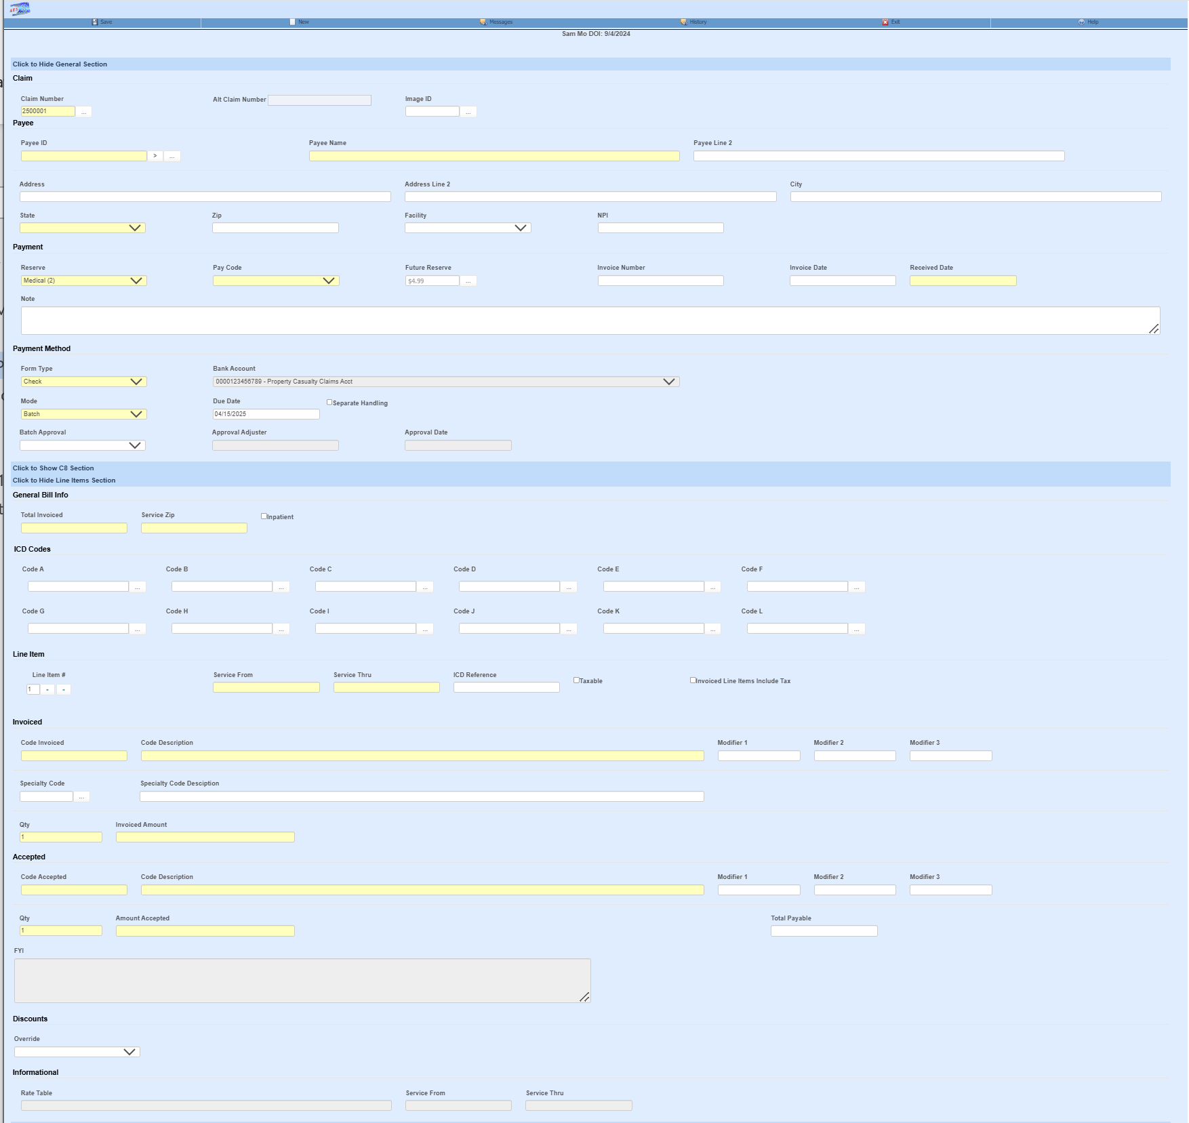The height and width of the screenshot is (1123, 1189).
Task: Click the Save toolbar icon
Action: click(x=95, y=22)
